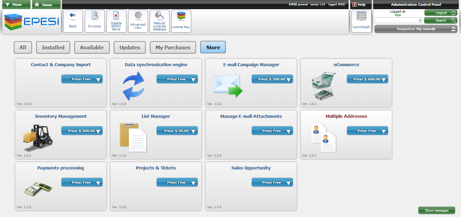This screenshot has width=461, height=217.
Task: Expand the List Manager $50.00 price dropdown
Action: (177, 131)
